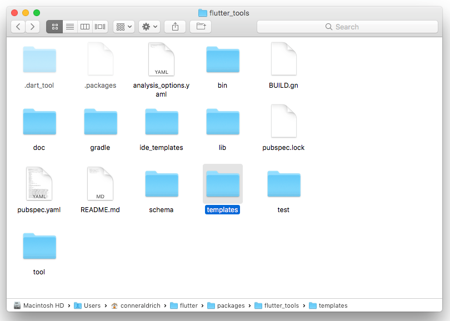Switch to column view

click(x=85, y=27)
